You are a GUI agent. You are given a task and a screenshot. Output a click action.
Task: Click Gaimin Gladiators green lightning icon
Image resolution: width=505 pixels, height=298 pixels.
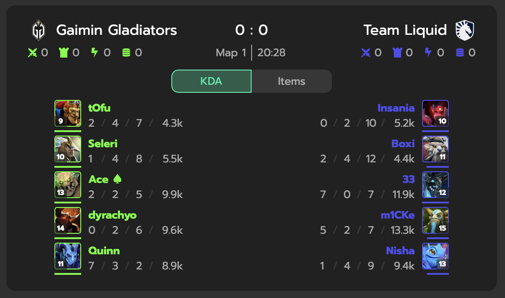tap(94, 53)
